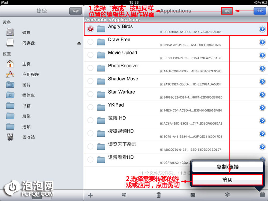The width and height of the screenshot is (268, 201).
Task: Open the 闪存盘 flash drive icon
Action: [x=10, y=43]
